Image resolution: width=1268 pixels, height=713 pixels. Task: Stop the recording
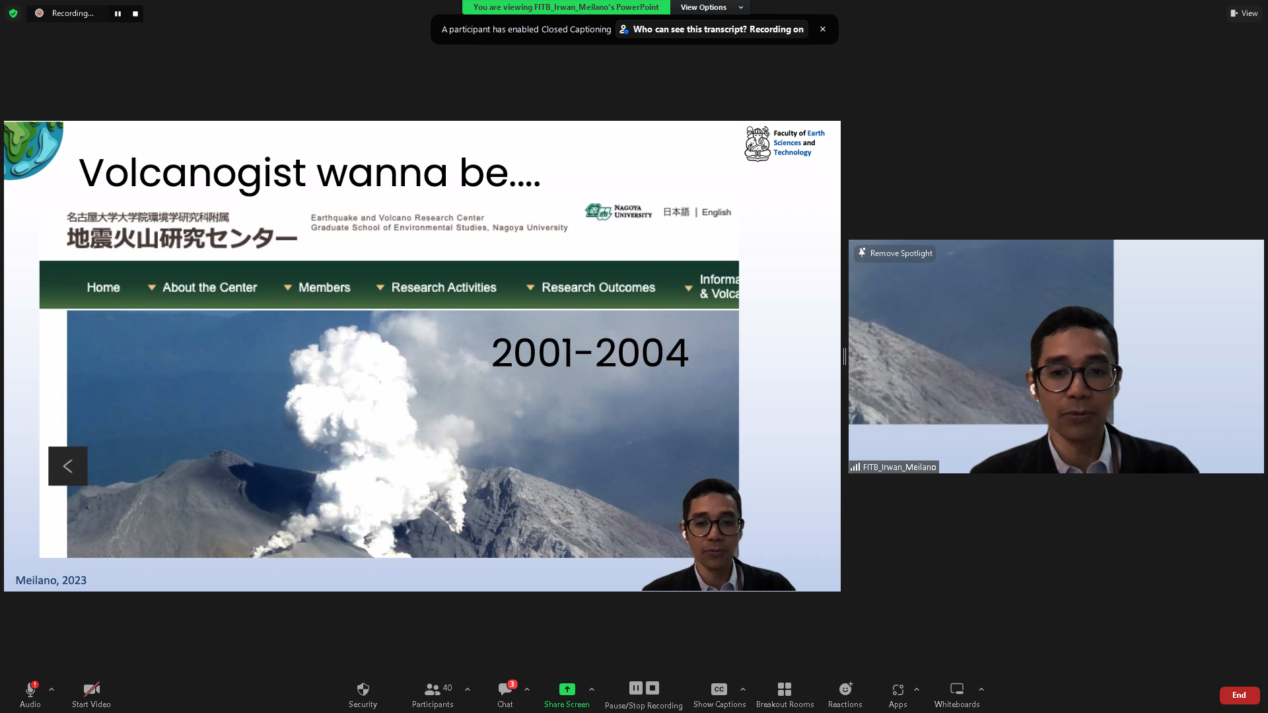coord(652,687)
